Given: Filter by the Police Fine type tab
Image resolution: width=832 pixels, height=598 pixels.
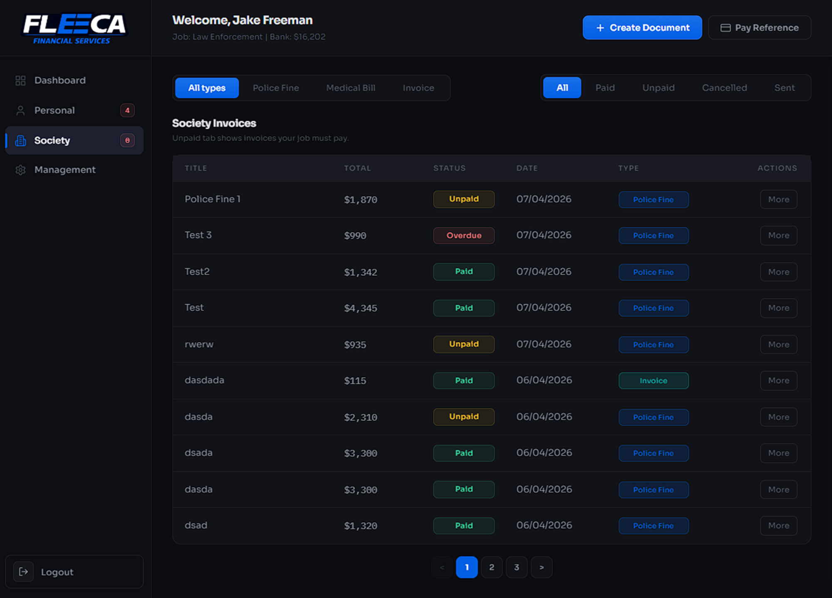Looking at the screenshot, I should tap(276, 88).
